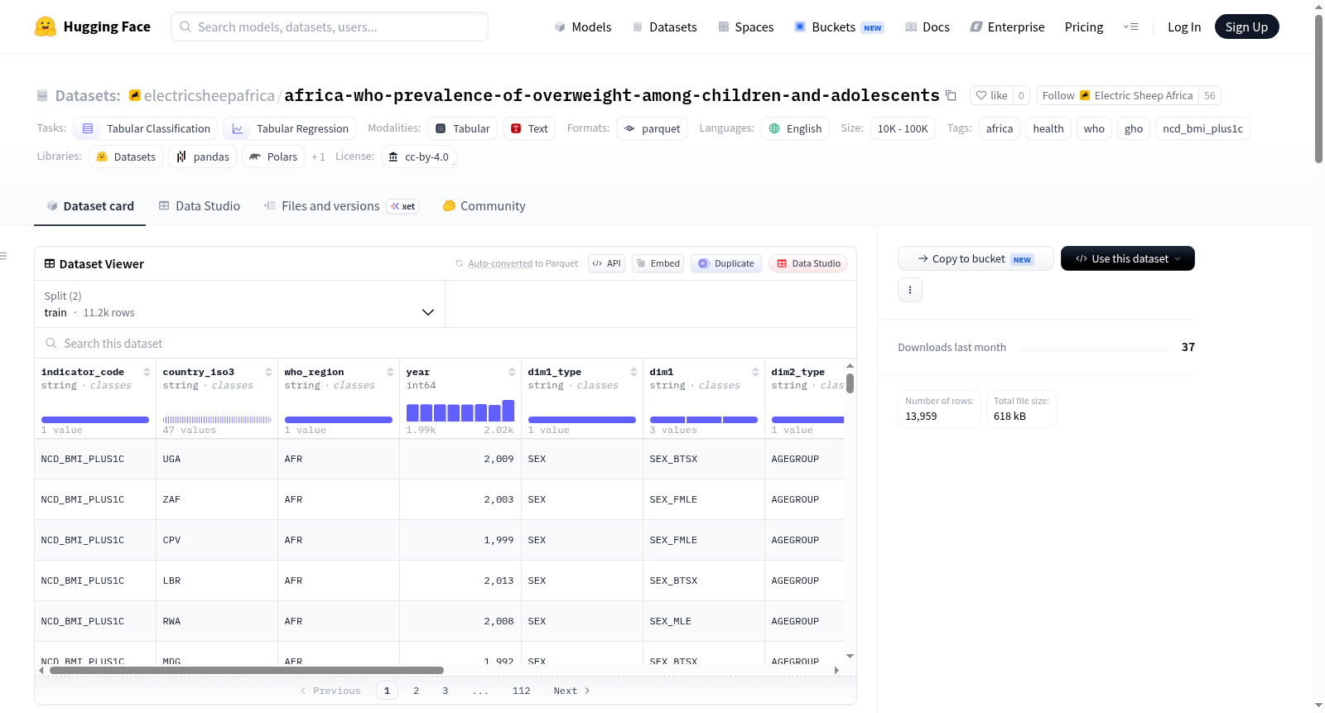Toggle sort on year column
This screenshot has width=1325, height=713.
tap(512, 372)
